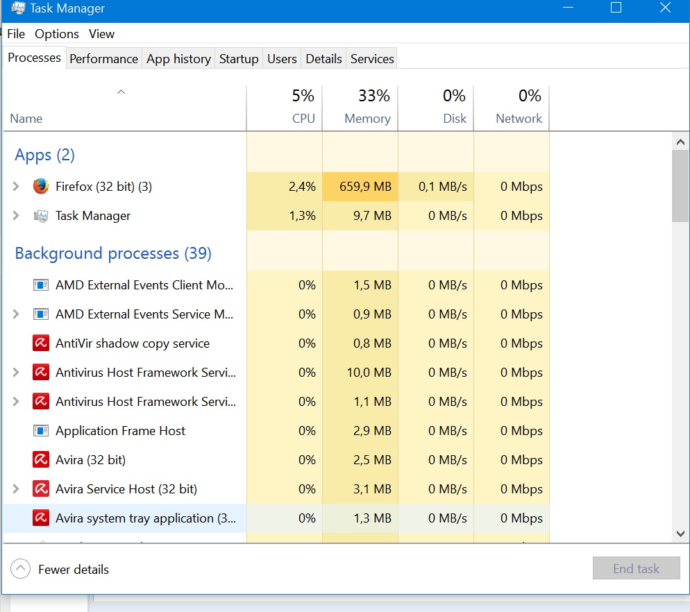This screenshot has width=690, height=612.
Task: Sort by the Name column header
Action: click(26, 119)
